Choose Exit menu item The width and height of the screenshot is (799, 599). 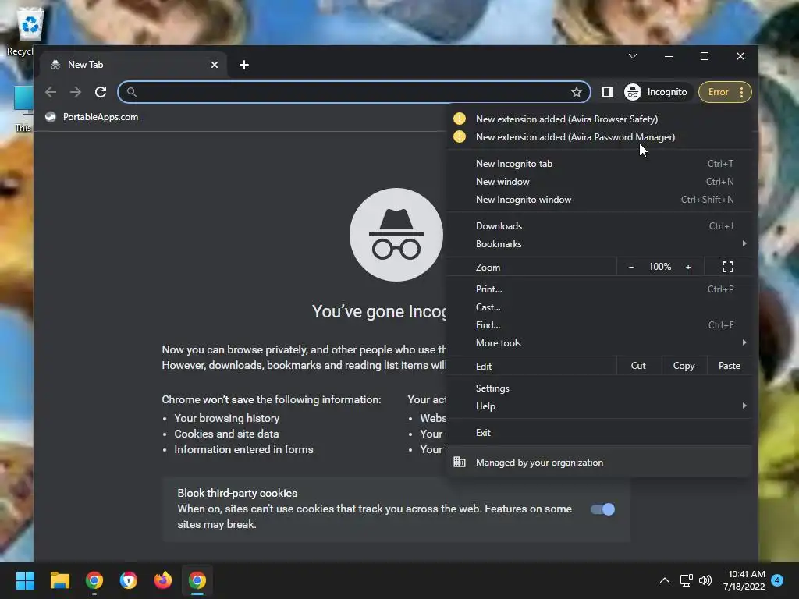coord(599,432)
